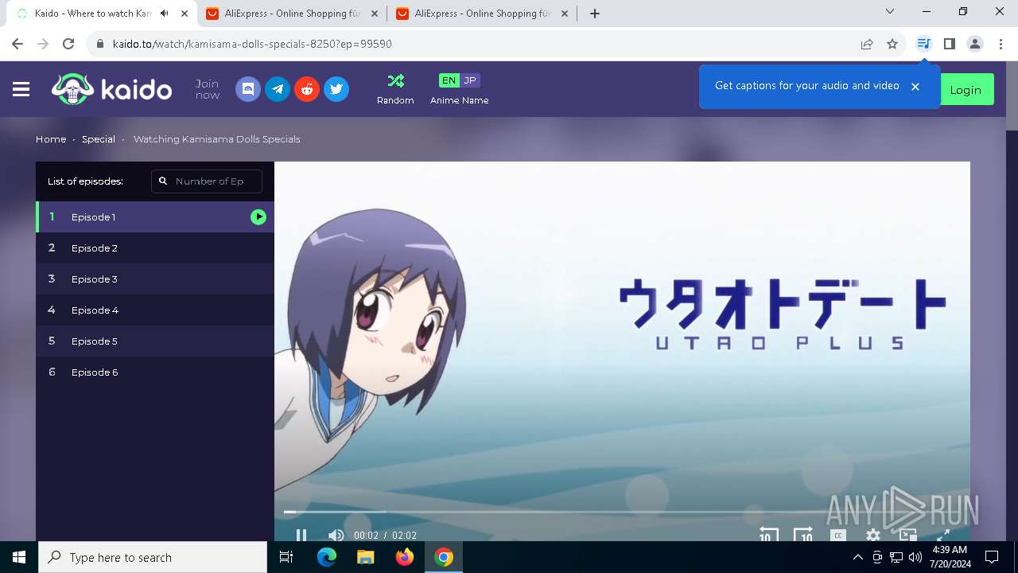The image size is (1018, 573).
Task: Open video player settings gear
Action: pos(873,536)
